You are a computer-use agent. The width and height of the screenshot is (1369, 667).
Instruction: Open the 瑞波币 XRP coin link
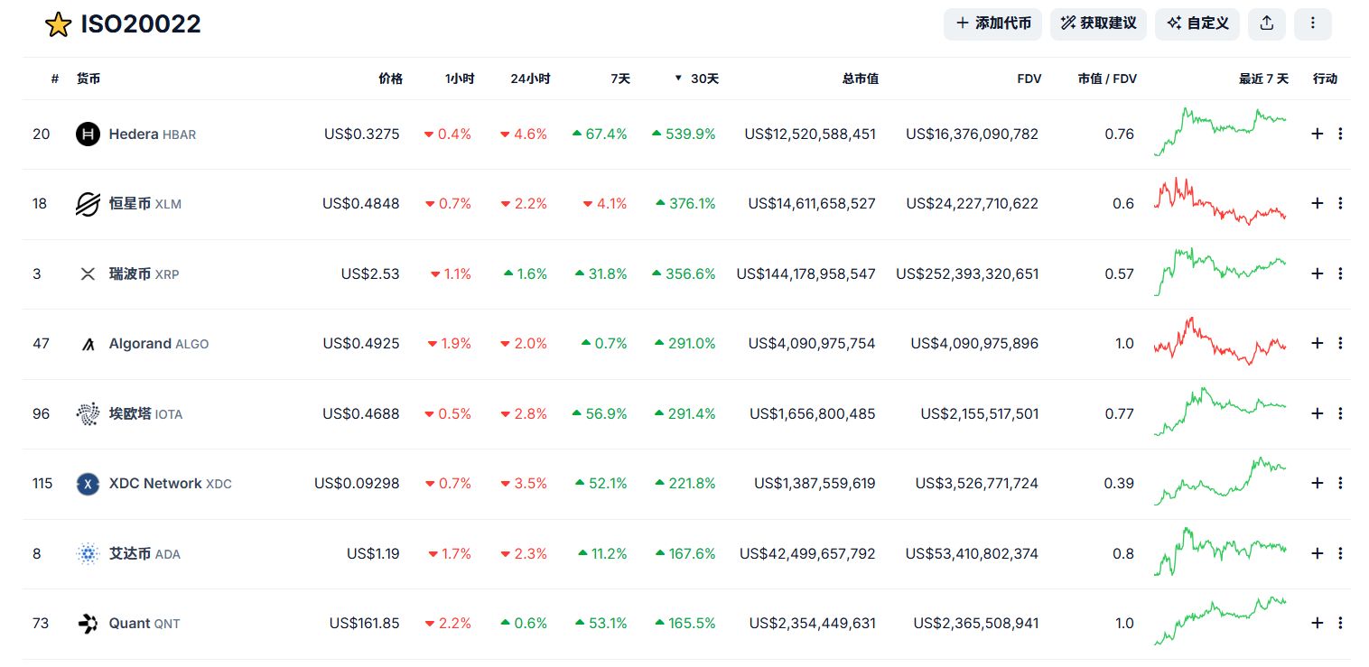coord(144,273)
